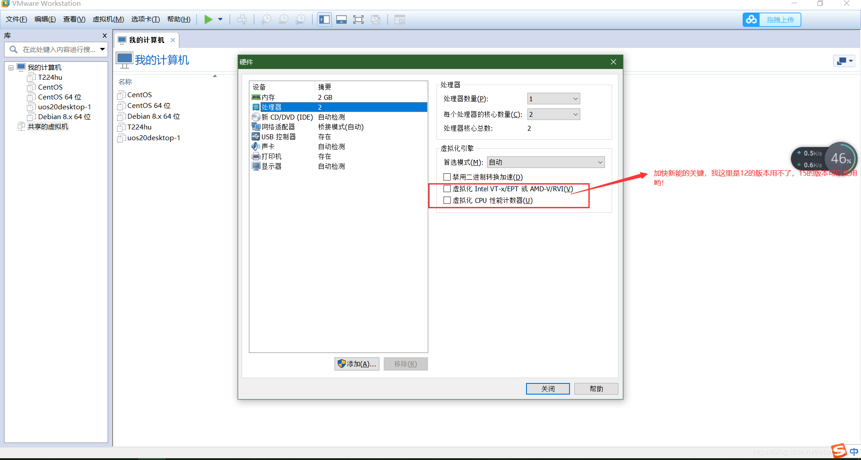
Task: Open the 处理器数量 dropdown
Action: tap(553, 99)
